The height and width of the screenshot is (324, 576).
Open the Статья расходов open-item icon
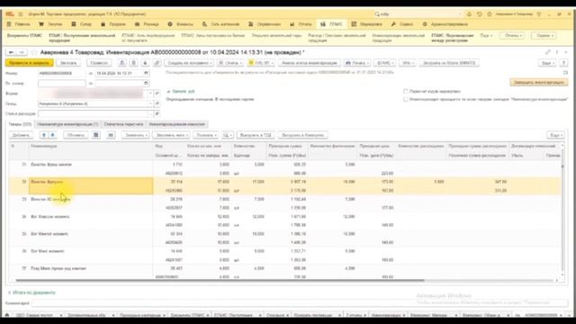pos(157,113)
